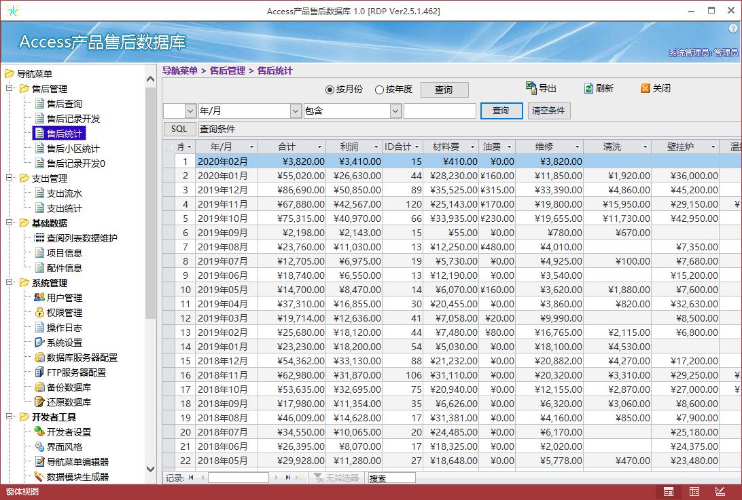742x500 pixels.
Task: Click the 售后记录开发 page icon
Action: (39, 119)
